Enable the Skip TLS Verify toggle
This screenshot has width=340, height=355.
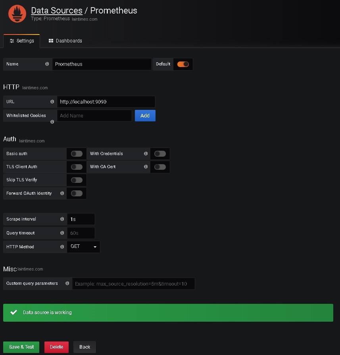point(77,180)
